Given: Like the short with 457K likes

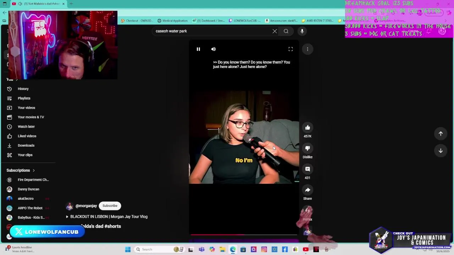Looking at the screenshot, I should 308,127.
